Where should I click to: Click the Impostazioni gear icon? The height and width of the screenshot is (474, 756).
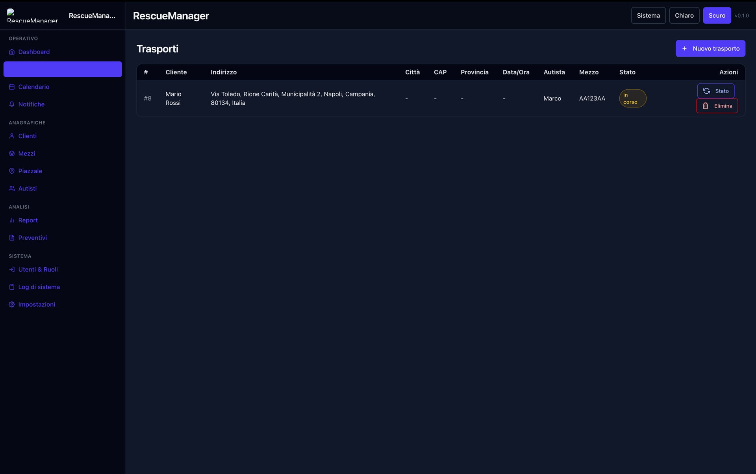click(x=12, y=305)
